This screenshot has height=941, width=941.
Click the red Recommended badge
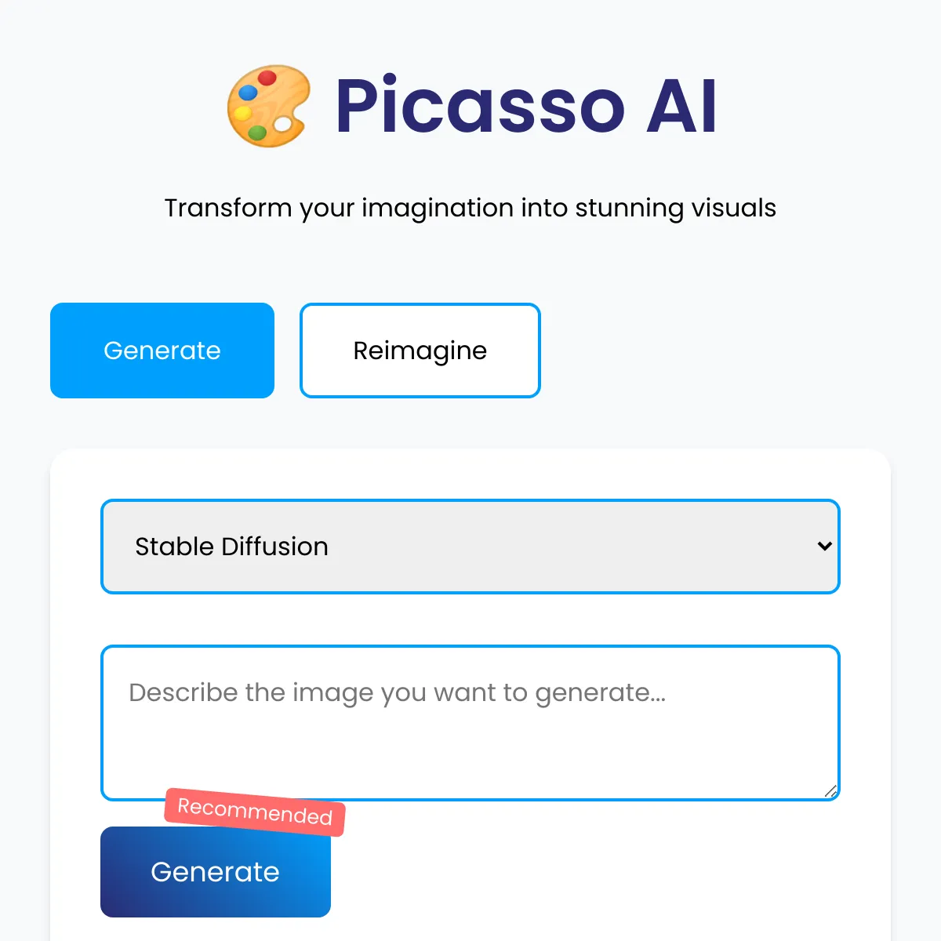coord(255,812)
